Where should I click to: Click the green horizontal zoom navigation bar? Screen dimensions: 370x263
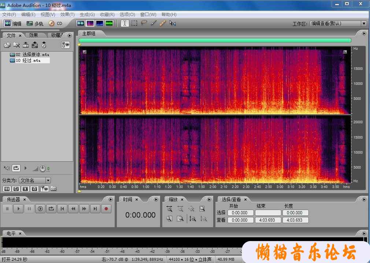[x=215, y=40]
